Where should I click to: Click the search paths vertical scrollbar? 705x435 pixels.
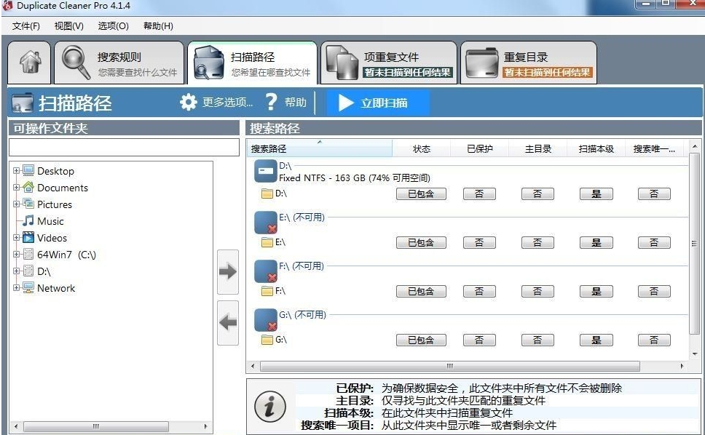pyautogui.click(x=694, y=243)
